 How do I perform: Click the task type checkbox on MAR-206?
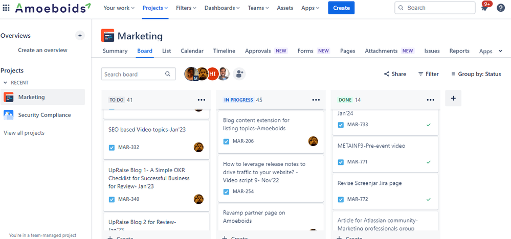226,141
